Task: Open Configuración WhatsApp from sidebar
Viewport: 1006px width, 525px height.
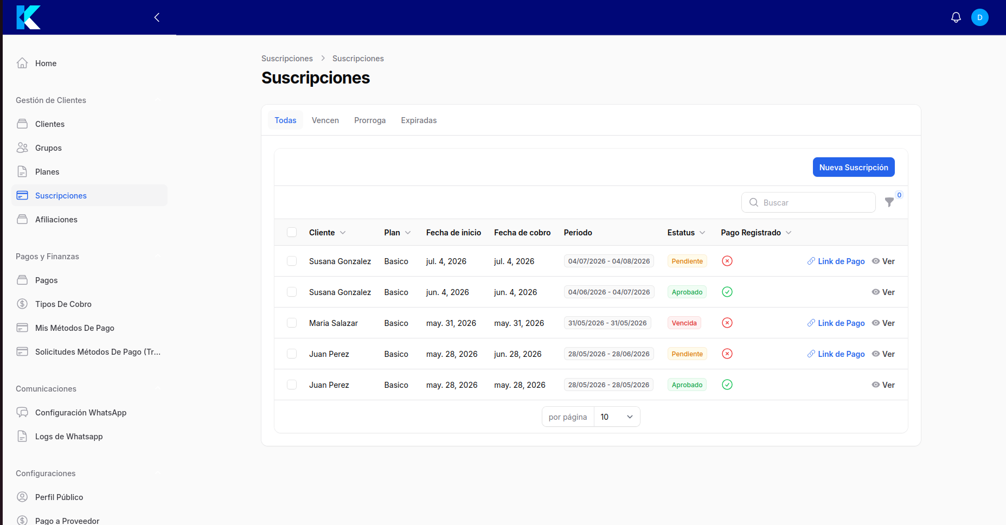Action: (x=80, y=412)
